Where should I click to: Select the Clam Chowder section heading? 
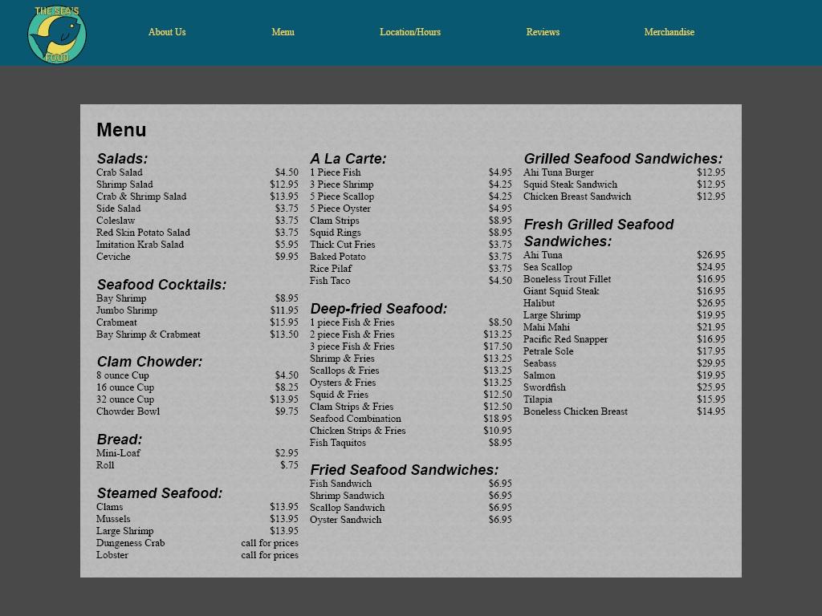pyautogui.click(x=149, y=362)
